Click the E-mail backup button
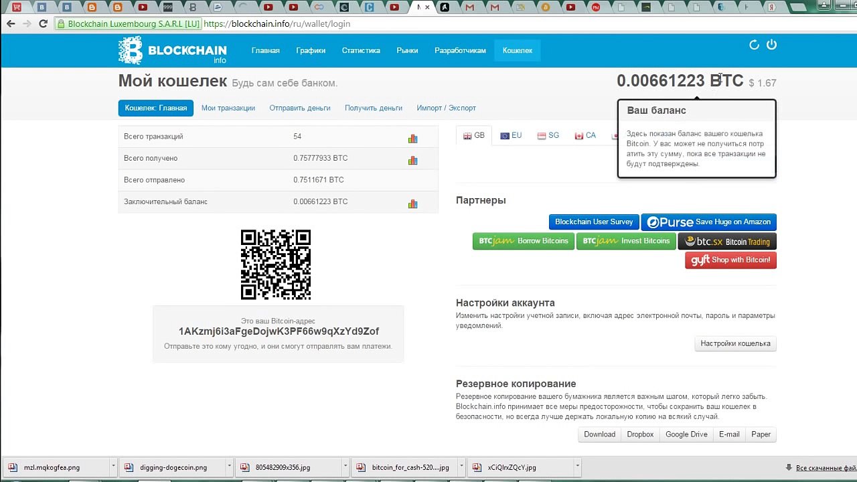The image size is (857, 482). pyautogui.click(x=729, y=434)
